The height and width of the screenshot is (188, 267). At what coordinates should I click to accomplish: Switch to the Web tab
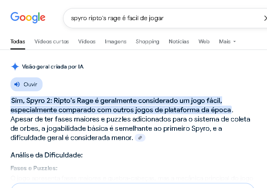pos(204,41)
